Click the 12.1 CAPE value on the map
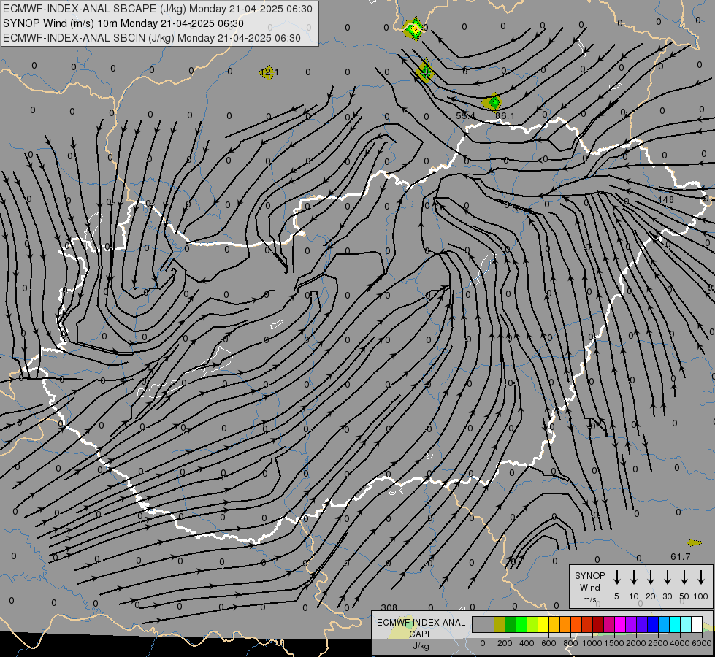Viewport: 715px width, 657px height. pos(269,72)
